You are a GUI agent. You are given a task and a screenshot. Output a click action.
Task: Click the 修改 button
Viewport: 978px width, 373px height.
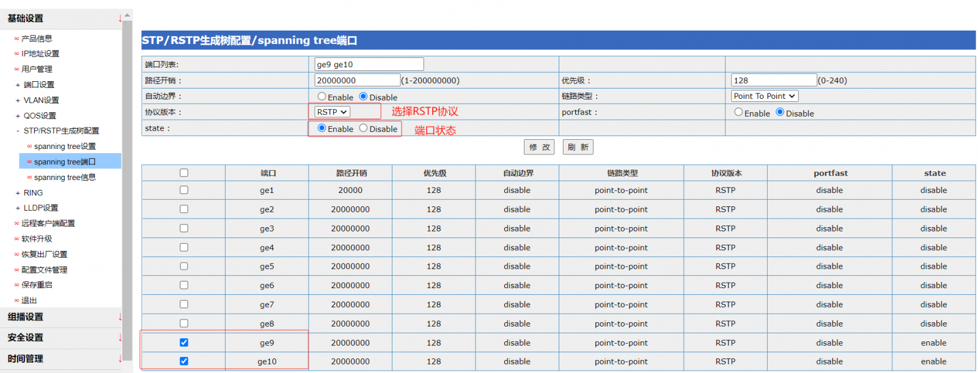(539, 147)
